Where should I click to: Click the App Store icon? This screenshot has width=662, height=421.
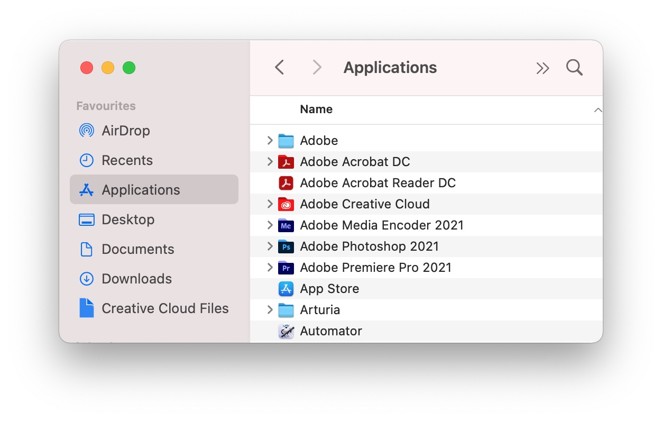(286, 289)
